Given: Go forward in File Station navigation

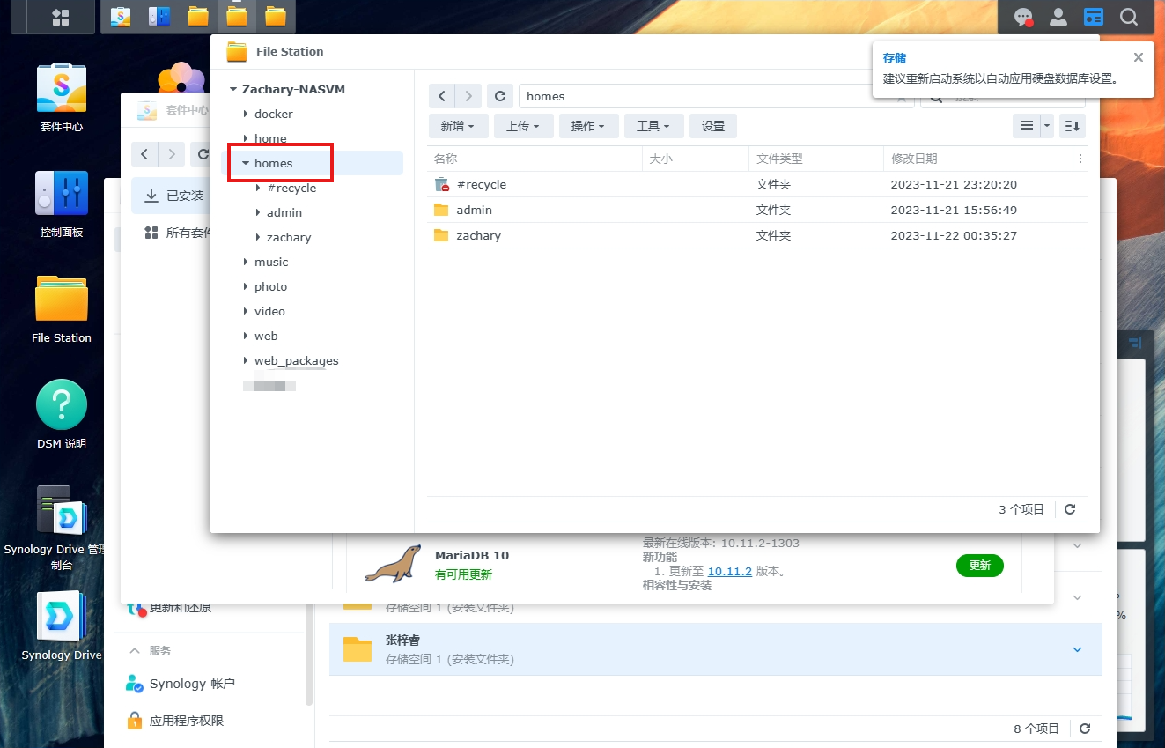Looking at the screenshot, I should pyautogui.click(x=468, y=96).
